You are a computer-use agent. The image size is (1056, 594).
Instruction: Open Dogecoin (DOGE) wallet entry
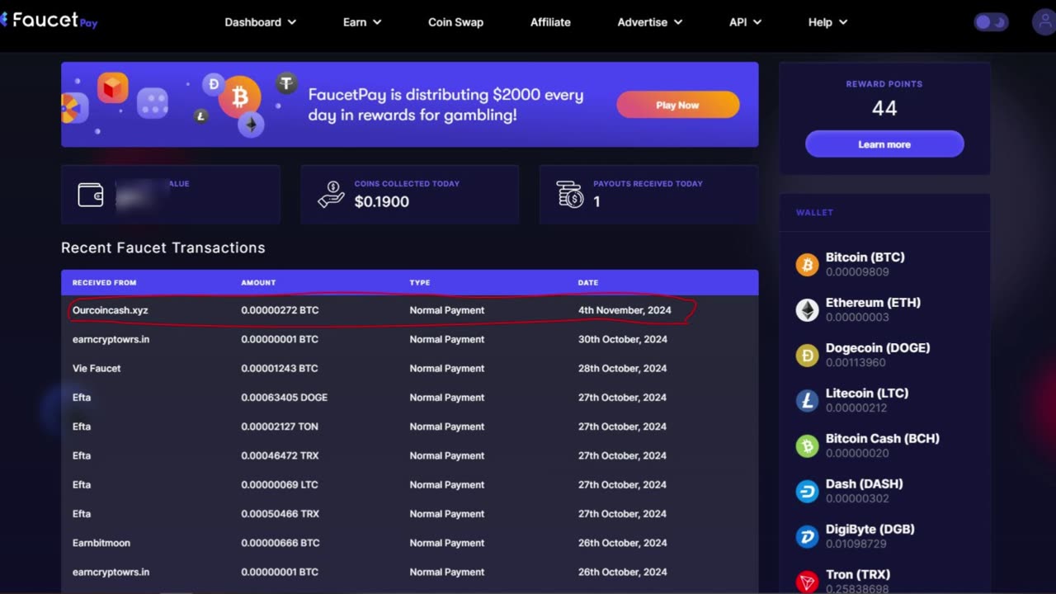pos(884,356)
